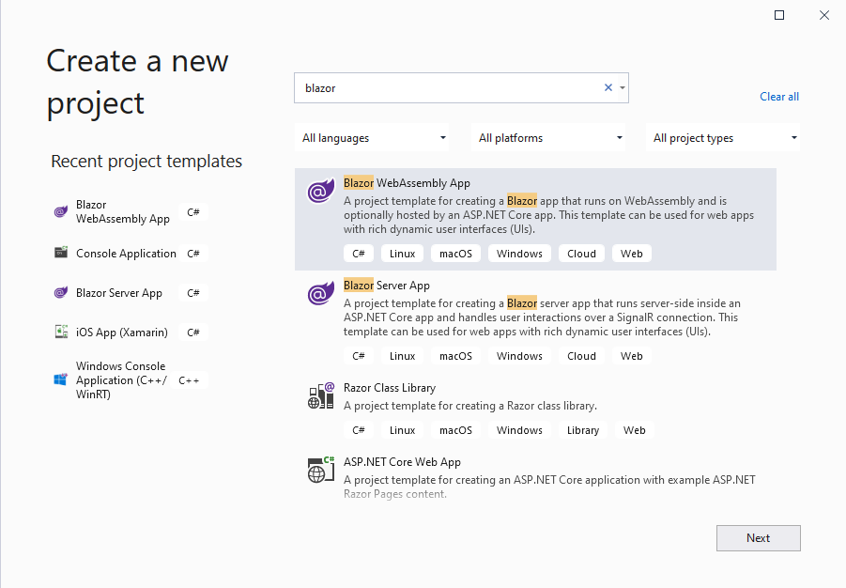Image resolution: width=846 pixels, height=588 pixels.
Task: Click C# badge beside recent Blazor Server App
Action: click(x=193, y=293)
